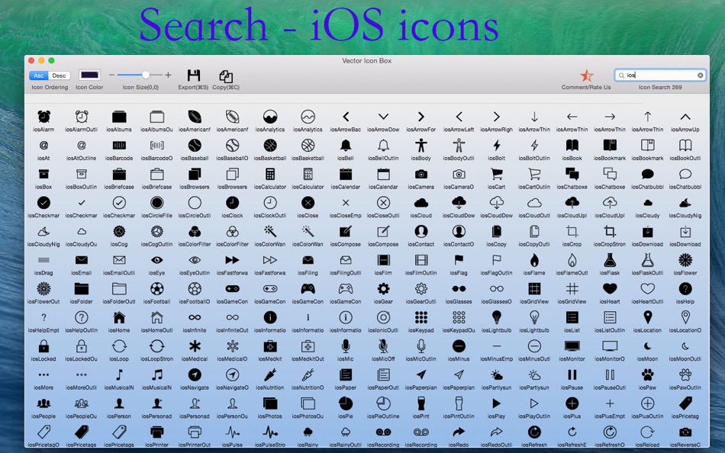Click the iosPlay triangle icon

497,403
